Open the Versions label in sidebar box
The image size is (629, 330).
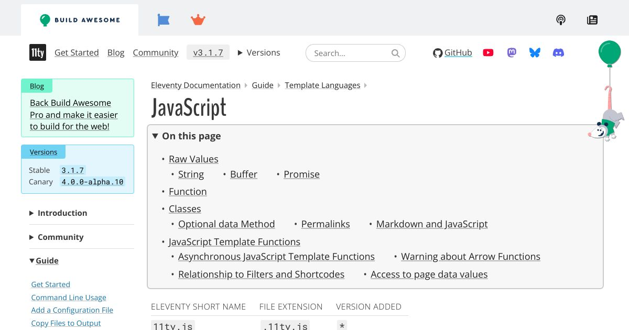point(44,152)
